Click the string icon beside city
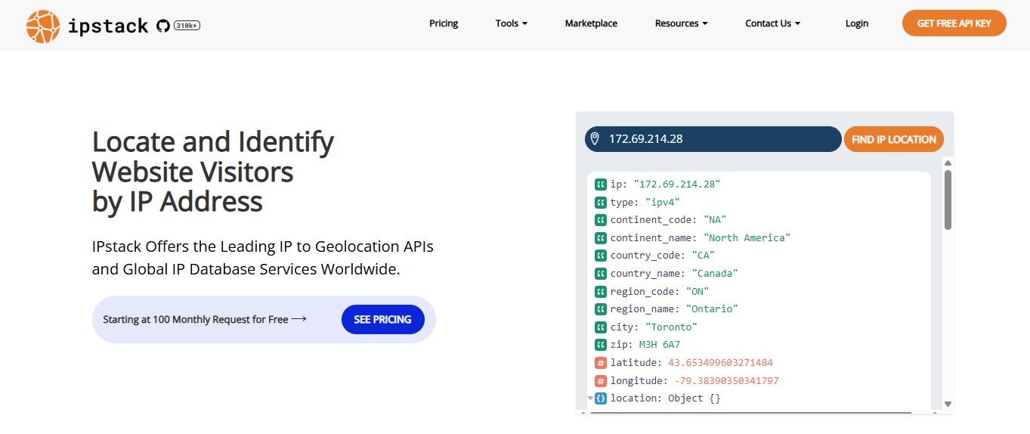 (601, 327)
